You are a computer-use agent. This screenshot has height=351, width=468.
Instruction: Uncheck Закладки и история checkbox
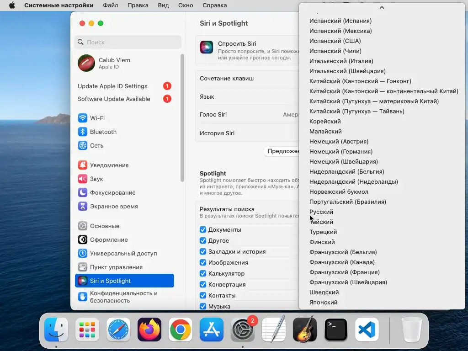pyautogui.click(x=203, y=252)
